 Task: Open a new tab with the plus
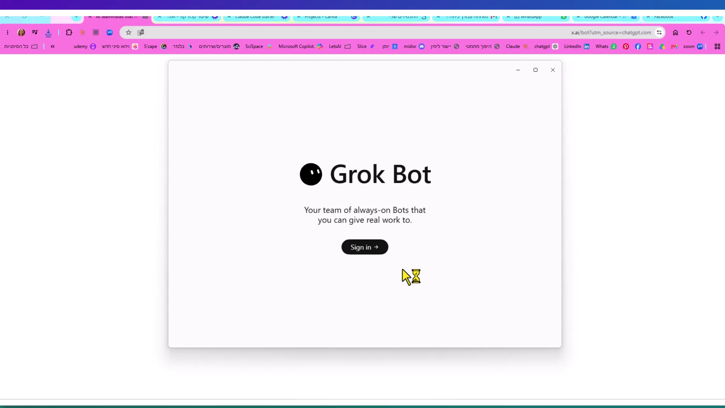(76, 17)
